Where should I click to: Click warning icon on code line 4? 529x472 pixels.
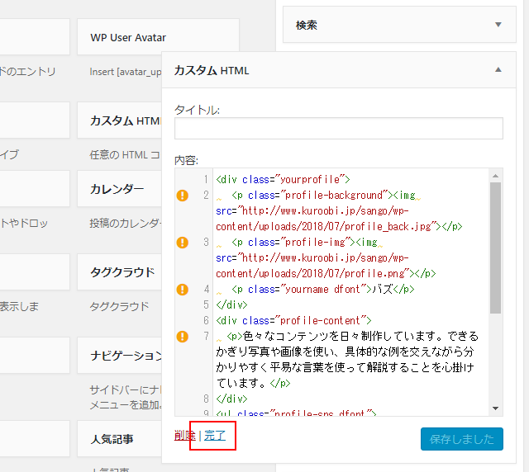(182, 290)
